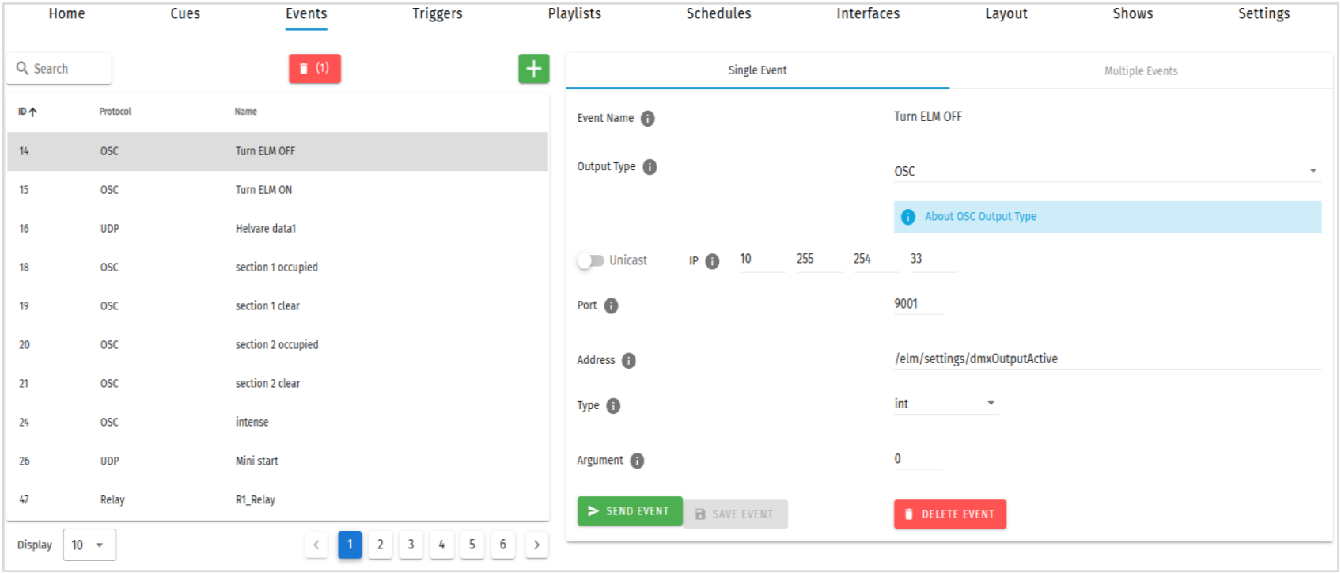Click the Event Name info icon
Screen dimensions: 1341x573
click(647, 119)
